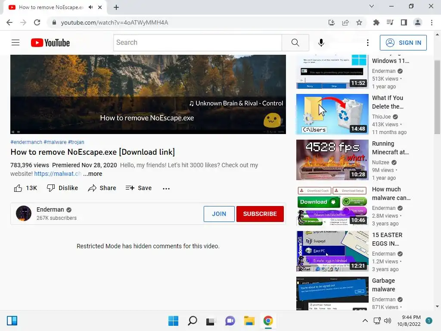Open 15 Easter Eggs thumbnail 12:21
441x331 pixels.
[x=332, y=251]
